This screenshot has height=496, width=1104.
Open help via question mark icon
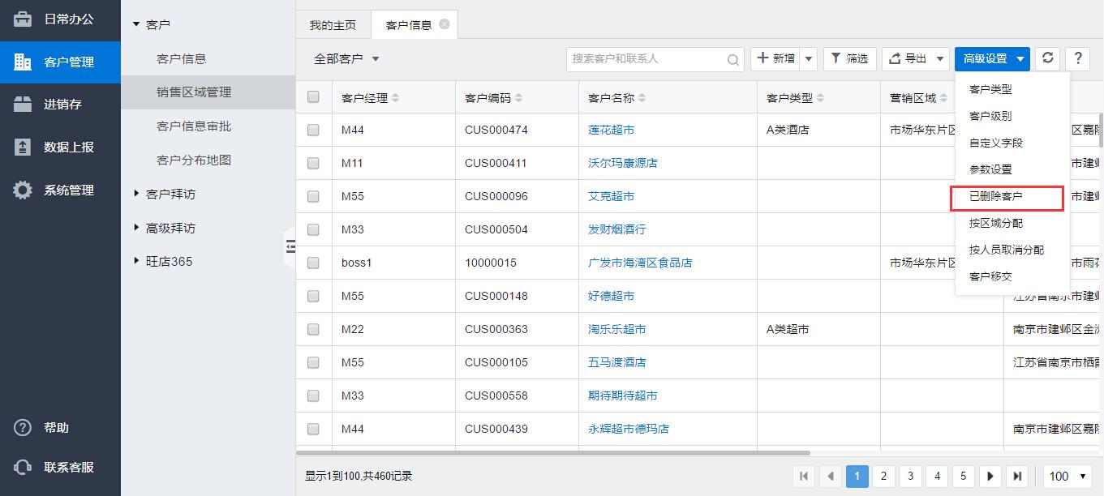[x=1077, y=58]
